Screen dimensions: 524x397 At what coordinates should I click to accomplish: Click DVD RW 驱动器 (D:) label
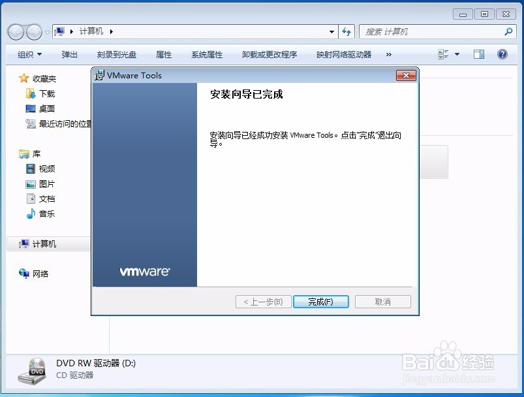coord(96,363)
